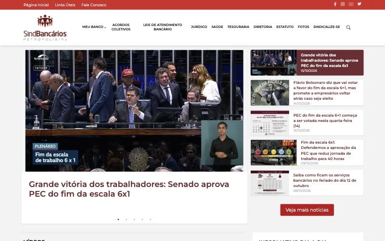Open FOTOS menu item

pos(304,27)
